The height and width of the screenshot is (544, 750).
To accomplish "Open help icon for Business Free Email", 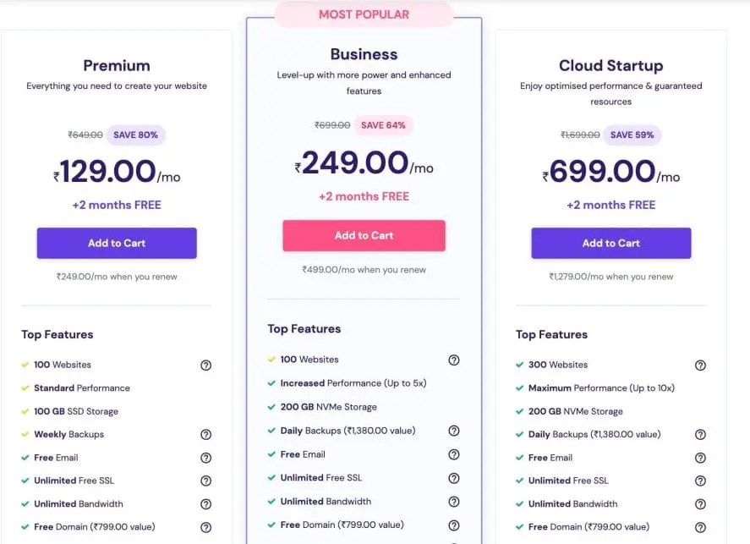I will pyautogui.click(x=454, y=454).
